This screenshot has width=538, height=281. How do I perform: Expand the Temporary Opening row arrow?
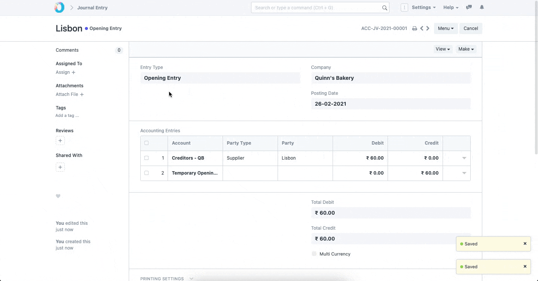pos(464,173)
